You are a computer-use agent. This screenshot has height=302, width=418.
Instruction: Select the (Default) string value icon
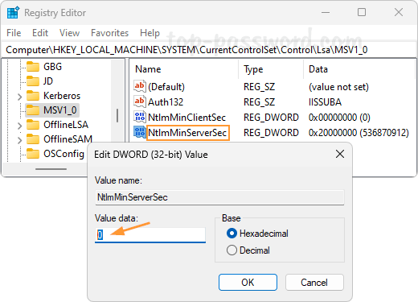(x=140, y=86)
